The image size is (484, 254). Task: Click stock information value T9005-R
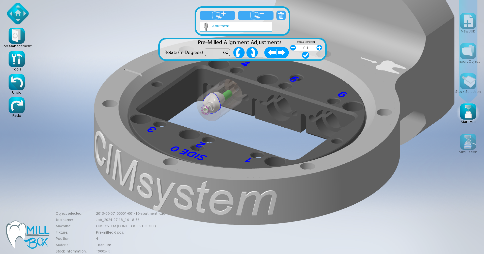pos(103,251)
